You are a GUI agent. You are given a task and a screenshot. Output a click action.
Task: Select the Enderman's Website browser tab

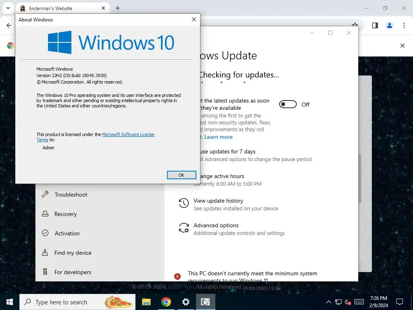point(63,8)
